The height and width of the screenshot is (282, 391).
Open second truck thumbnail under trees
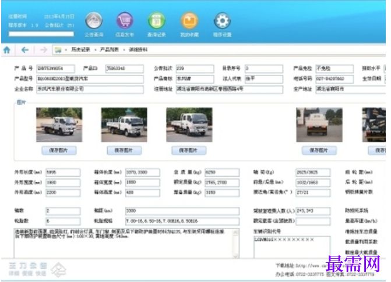pyautogui.click(x=124, y=124)
